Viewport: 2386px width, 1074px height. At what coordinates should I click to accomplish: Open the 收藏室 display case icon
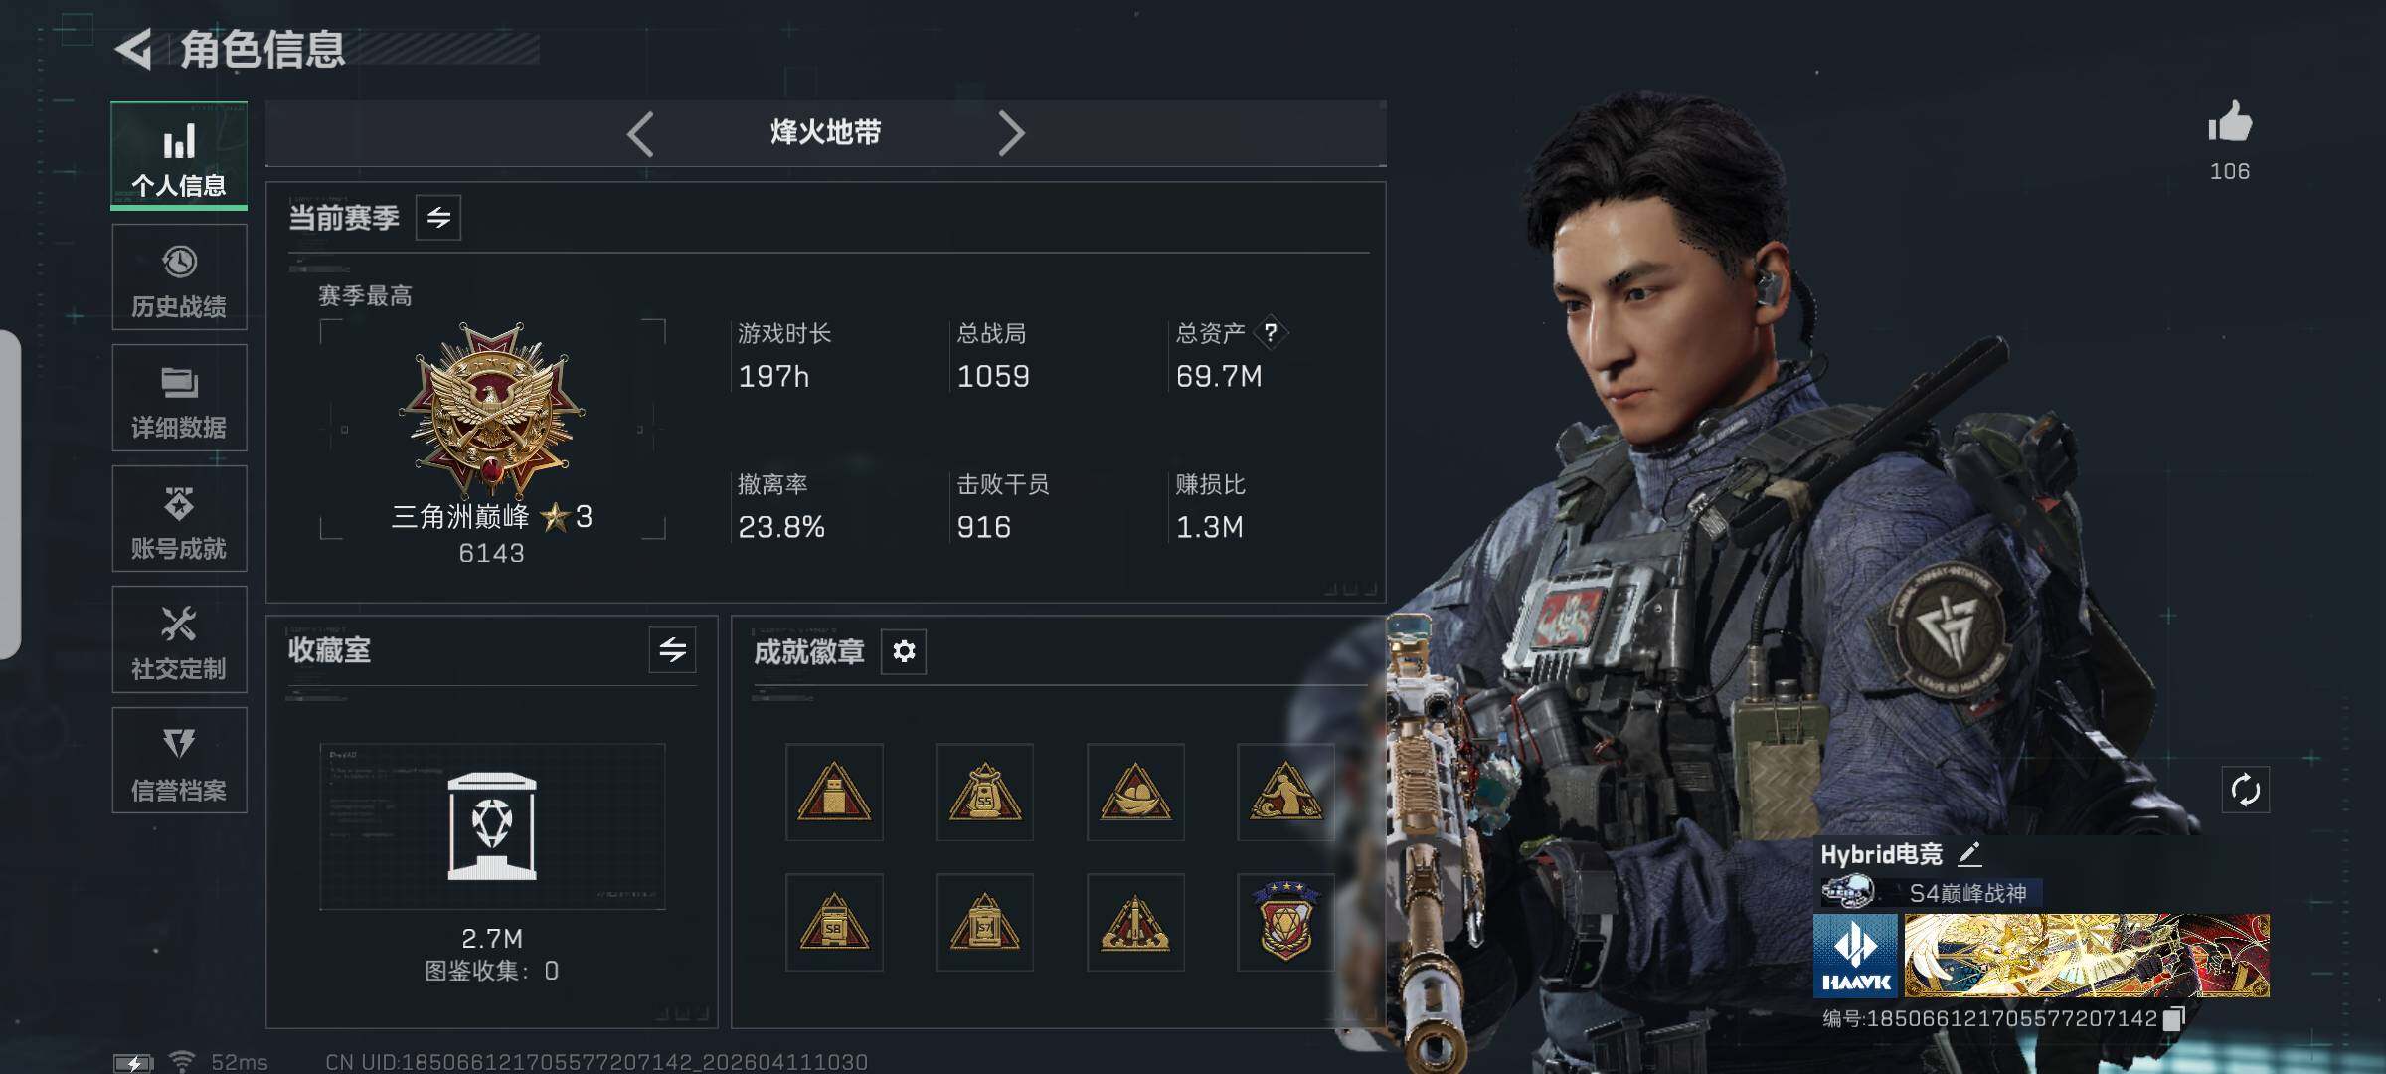tap(492, 826)
